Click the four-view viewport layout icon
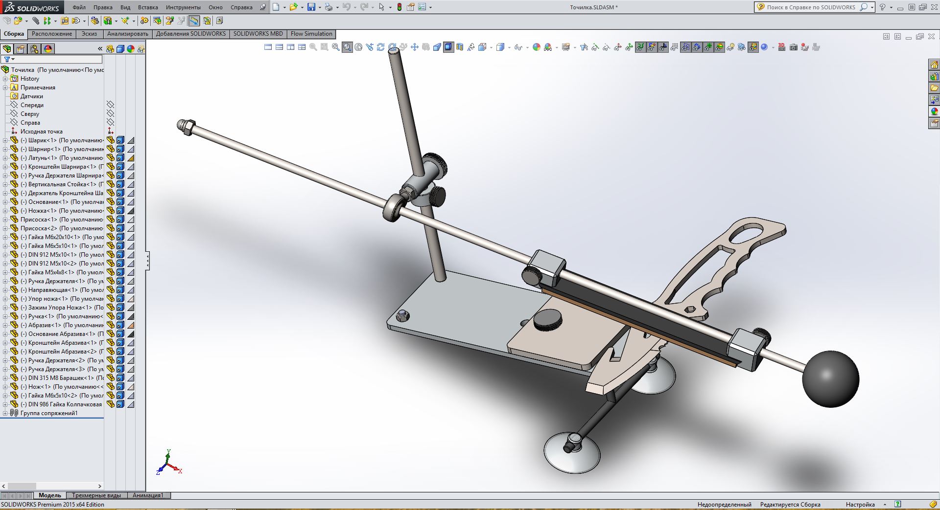Screen dimensions: 940x510 [302, 47]
